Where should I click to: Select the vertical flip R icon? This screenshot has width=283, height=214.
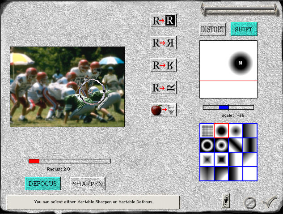[164, 65]
